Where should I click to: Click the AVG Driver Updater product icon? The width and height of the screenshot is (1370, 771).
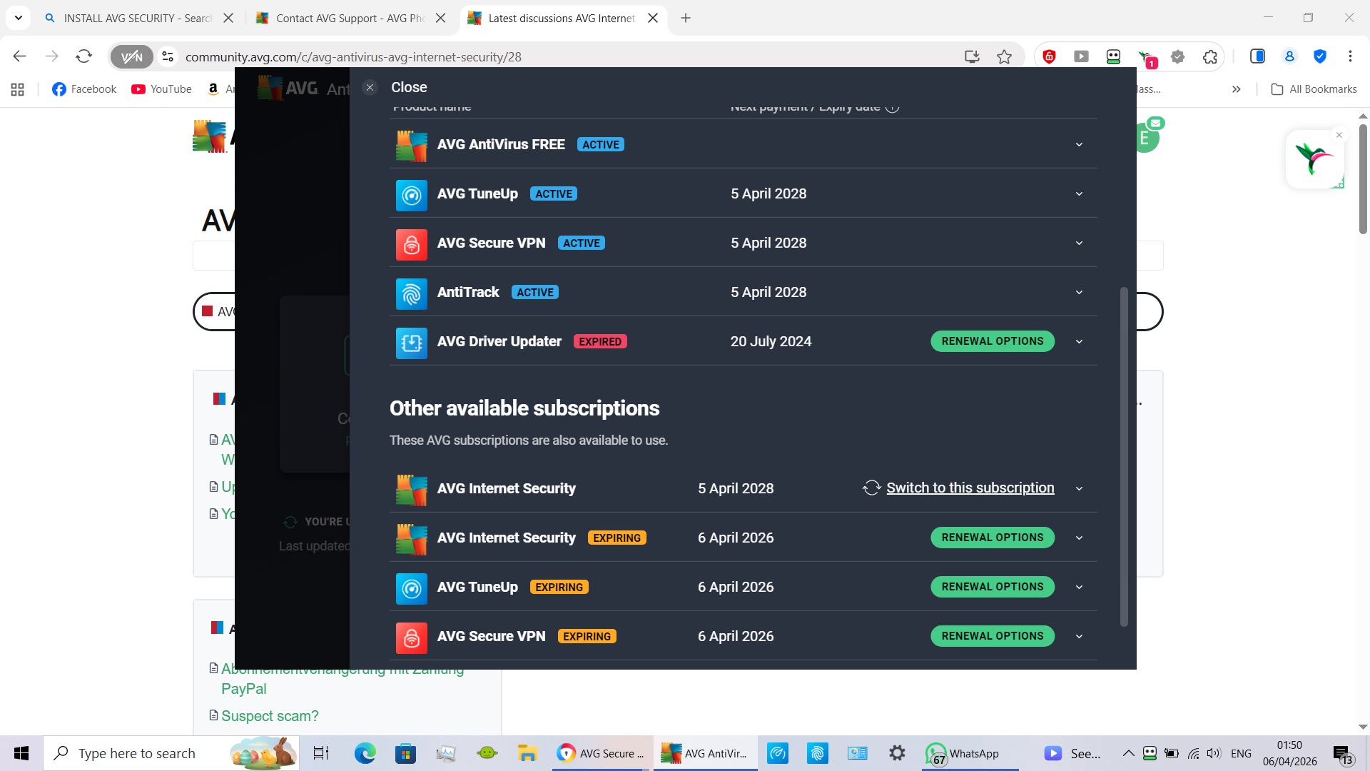(411, 343)
